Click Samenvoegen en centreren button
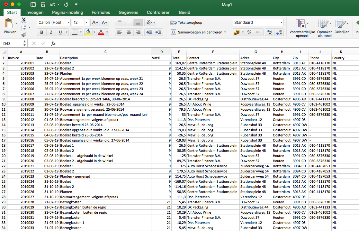Image resolution: width=359 pixels, height=231 pixels. click(x=196, y=32)
